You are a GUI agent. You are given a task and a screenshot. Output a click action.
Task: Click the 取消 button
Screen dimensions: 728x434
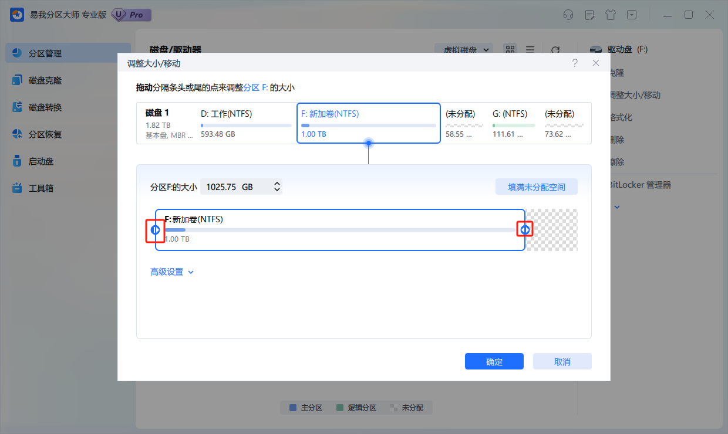(562, 362)
